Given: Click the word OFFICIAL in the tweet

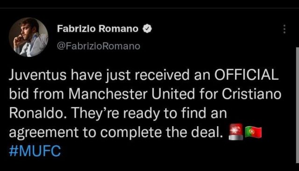Looking at the screenshot, I should [246, 75].
